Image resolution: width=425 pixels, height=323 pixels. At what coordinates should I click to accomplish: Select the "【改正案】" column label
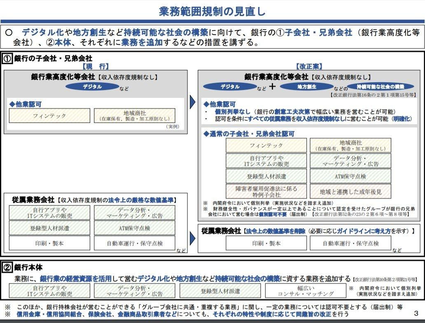[309, 66]
